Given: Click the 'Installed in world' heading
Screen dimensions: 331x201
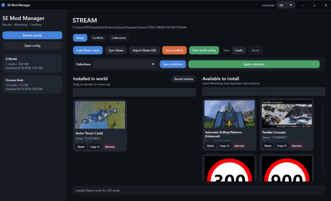Looking at the screenshot, I should click(90, 79).
